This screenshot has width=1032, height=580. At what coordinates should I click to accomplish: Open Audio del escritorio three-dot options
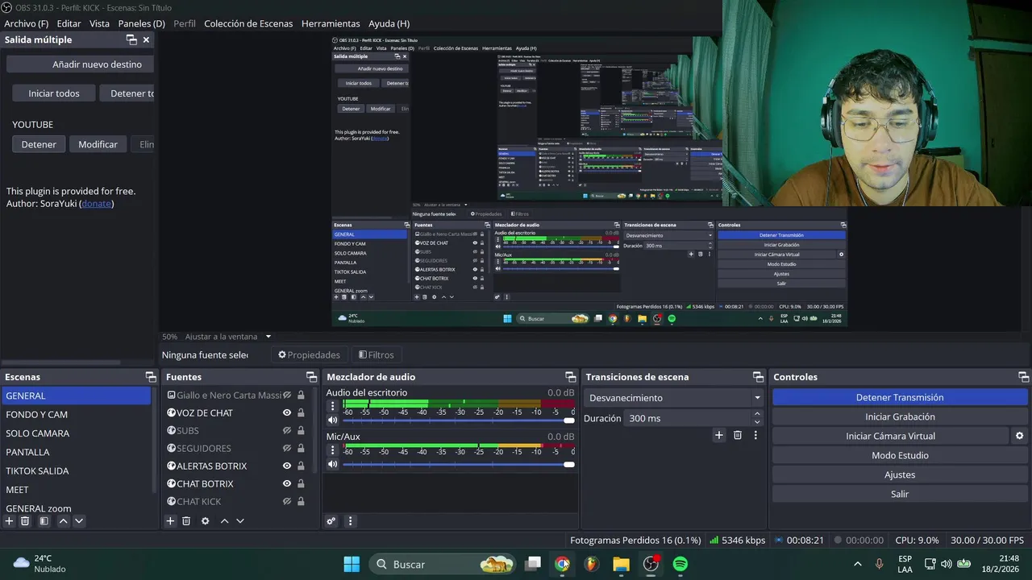333,407
